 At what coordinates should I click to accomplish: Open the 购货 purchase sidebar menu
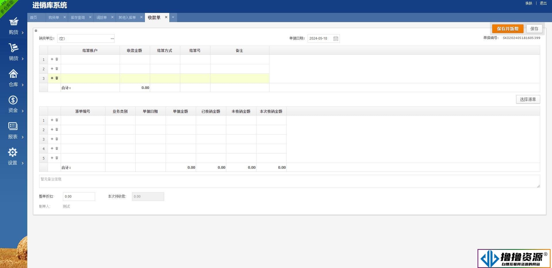(x=14, y=26)
